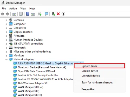This screenshot has width=130, height=97.
Task: Expand the Cameras category
Action: (6, 20)
